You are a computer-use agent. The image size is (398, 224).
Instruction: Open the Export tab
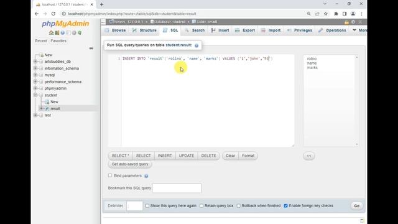pos(245,30)
